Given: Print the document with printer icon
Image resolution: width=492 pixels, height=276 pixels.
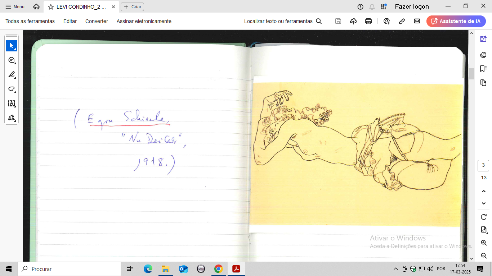Looking at the screenshot, I should [368, 21].
